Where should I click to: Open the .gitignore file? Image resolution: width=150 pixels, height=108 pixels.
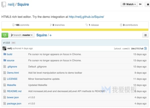12,67
